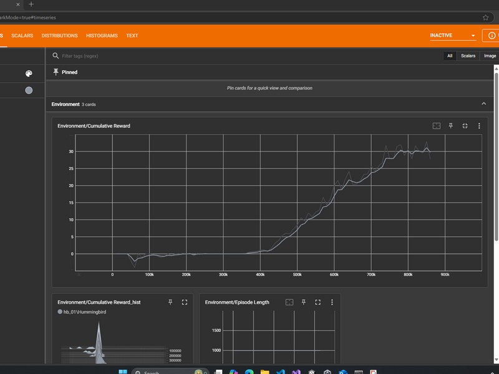
Task: Fit Episode Length chart domain to data
Action: coord(289,302)
